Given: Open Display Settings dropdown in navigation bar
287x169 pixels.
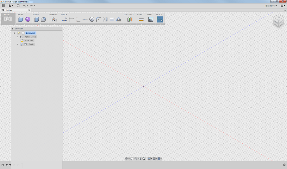Looking at the screenshot, I should [x=150, y=159].
